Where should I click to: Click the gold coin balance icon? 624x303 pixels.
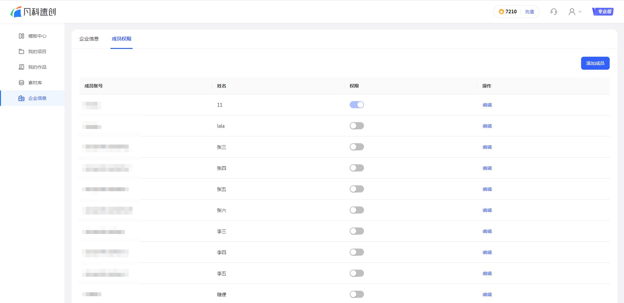[x=501, y=12]
